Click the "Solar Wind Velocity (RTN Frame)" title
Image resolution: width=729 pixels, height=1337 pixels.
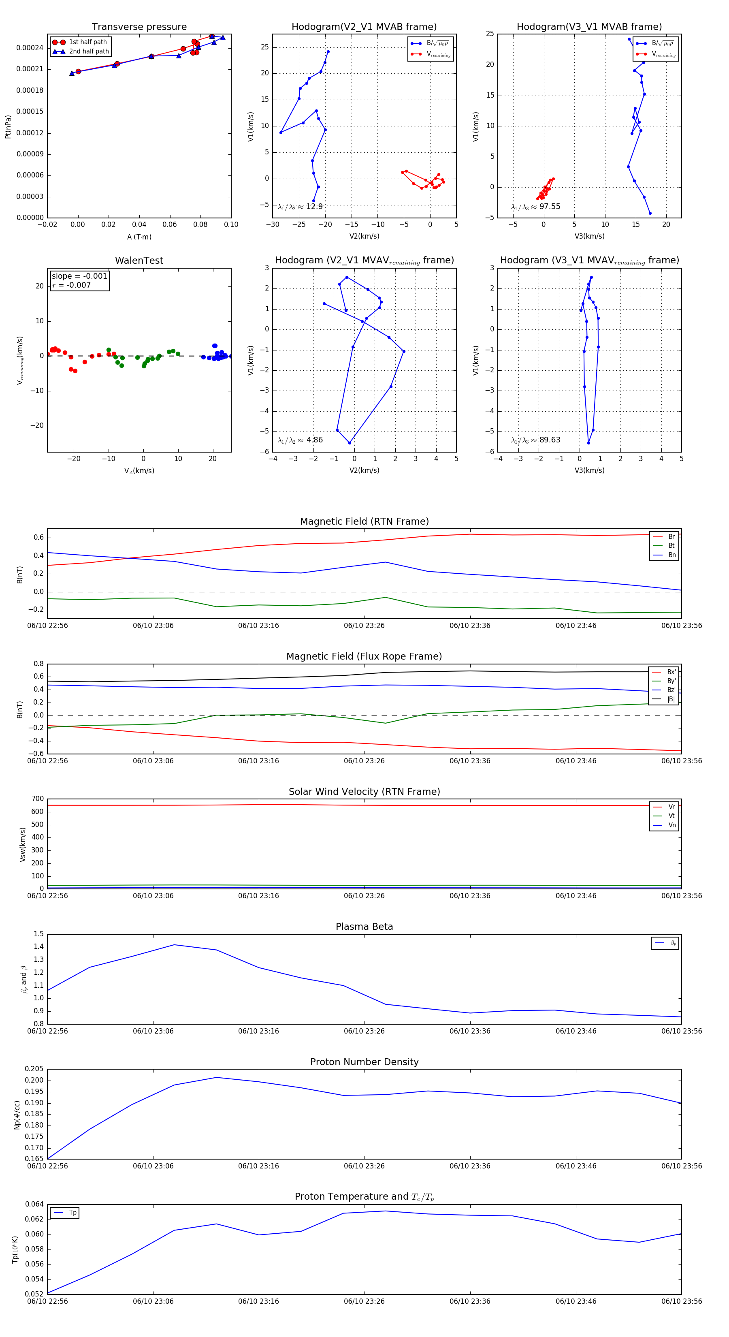pos(364,792)
